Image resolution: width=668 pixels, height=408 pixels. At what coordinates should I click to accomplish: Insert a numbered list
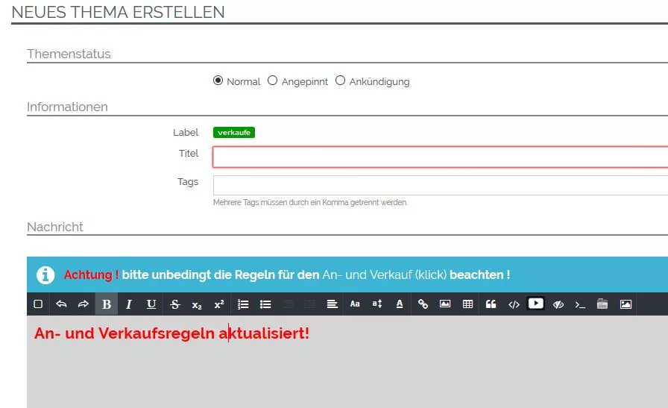pyautogui.click(x=243, y=304)
